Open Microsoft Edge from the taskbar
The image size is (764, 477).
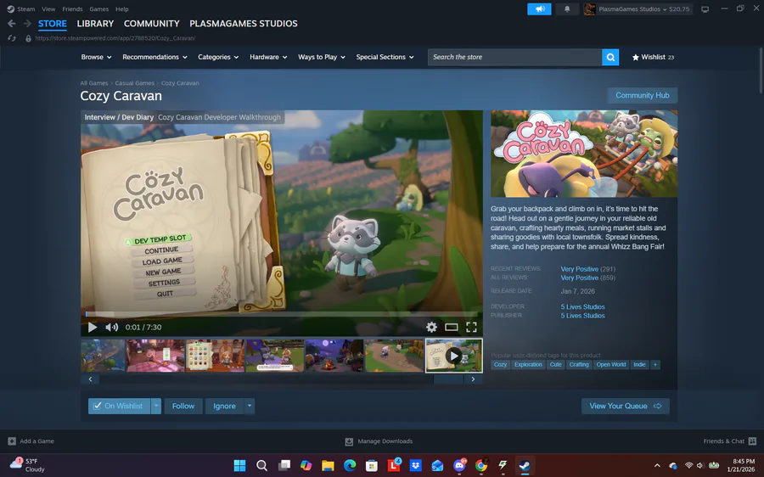click(x=350, y=465)
